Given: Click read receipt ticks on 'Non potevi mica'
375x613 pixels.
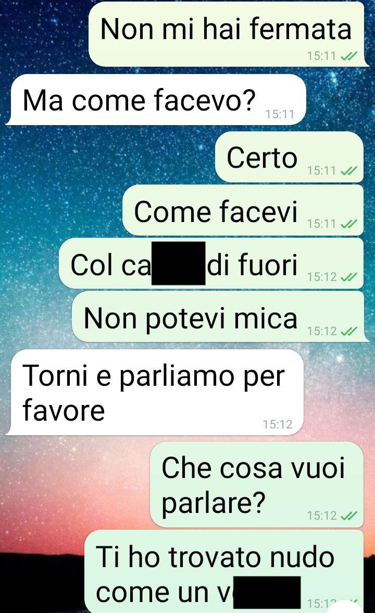Looking at the screenshot, I should coord(348,332).
